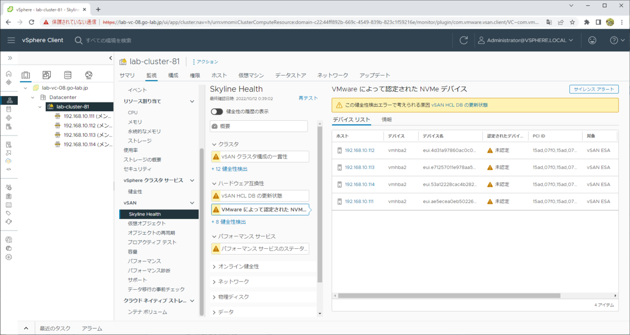Image resolution: width=630 pixels, height=335 pixels.
Task: Focus the すべての環境を検索 search field
Action: click(x=108, y=40)
